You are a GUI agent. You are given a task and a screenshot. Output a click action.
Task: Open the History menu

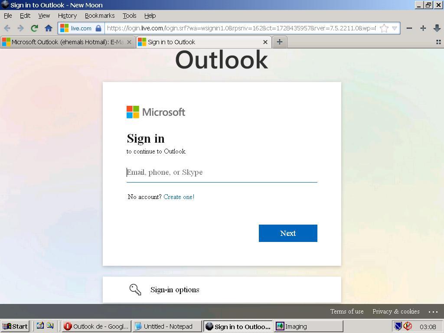click(67, 16)
